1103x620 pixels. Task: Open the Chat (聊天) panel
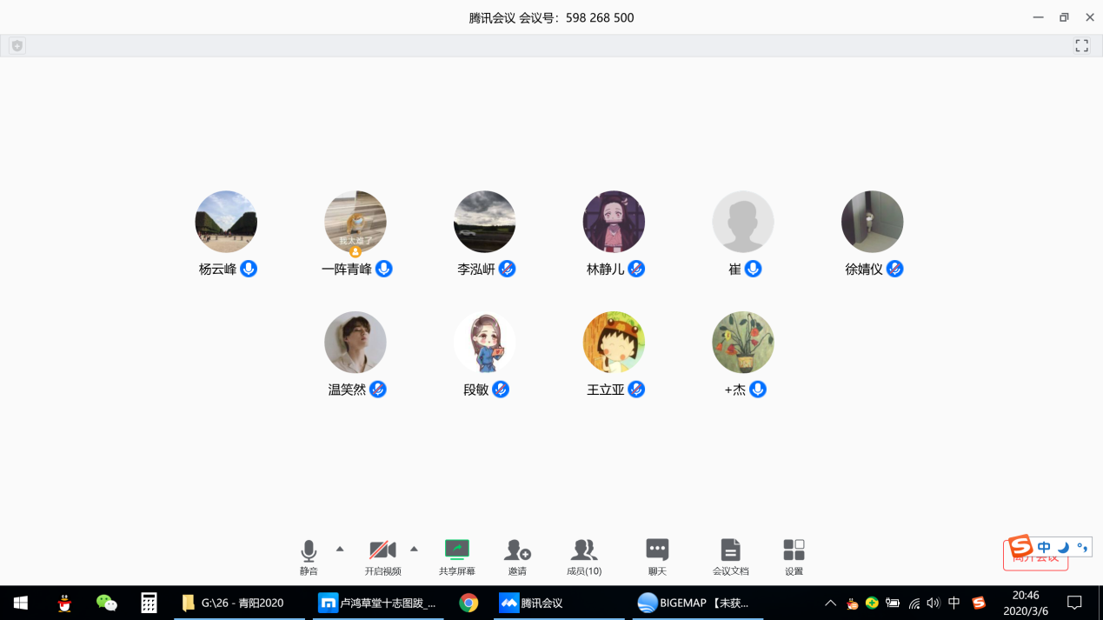click(657, 550)
